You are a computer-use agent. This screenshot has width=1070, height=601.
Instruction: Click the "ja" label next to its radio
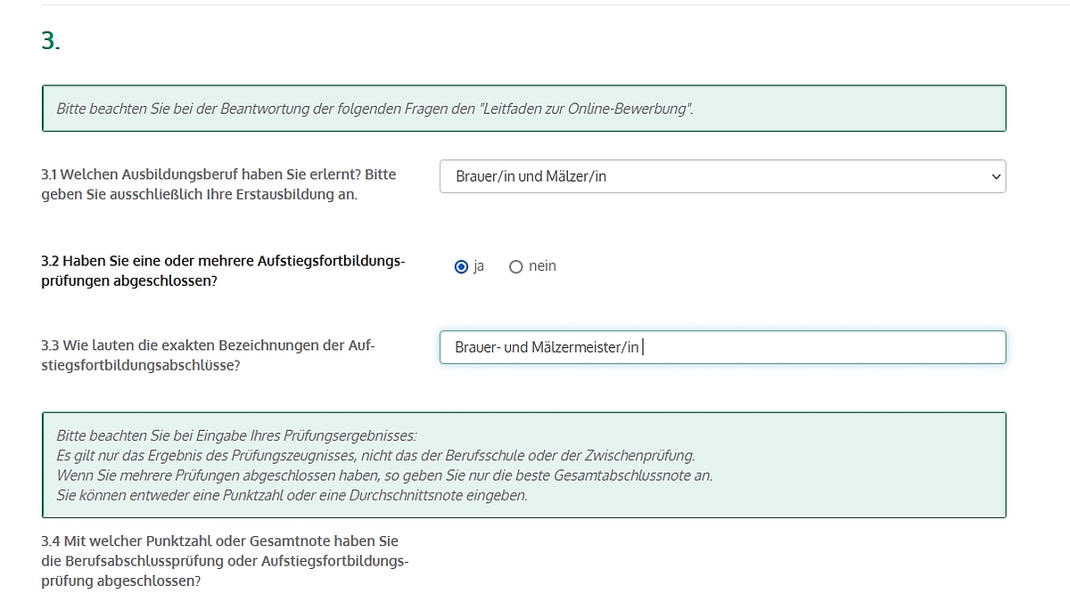[x=479, y=266]
